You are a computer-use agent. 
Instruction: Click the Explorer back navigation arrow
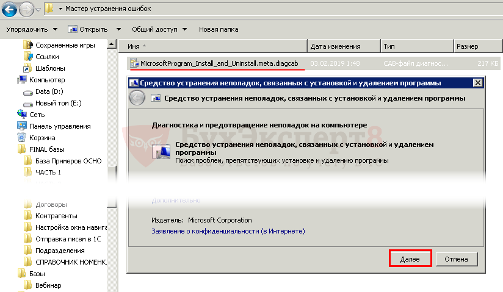9,10
